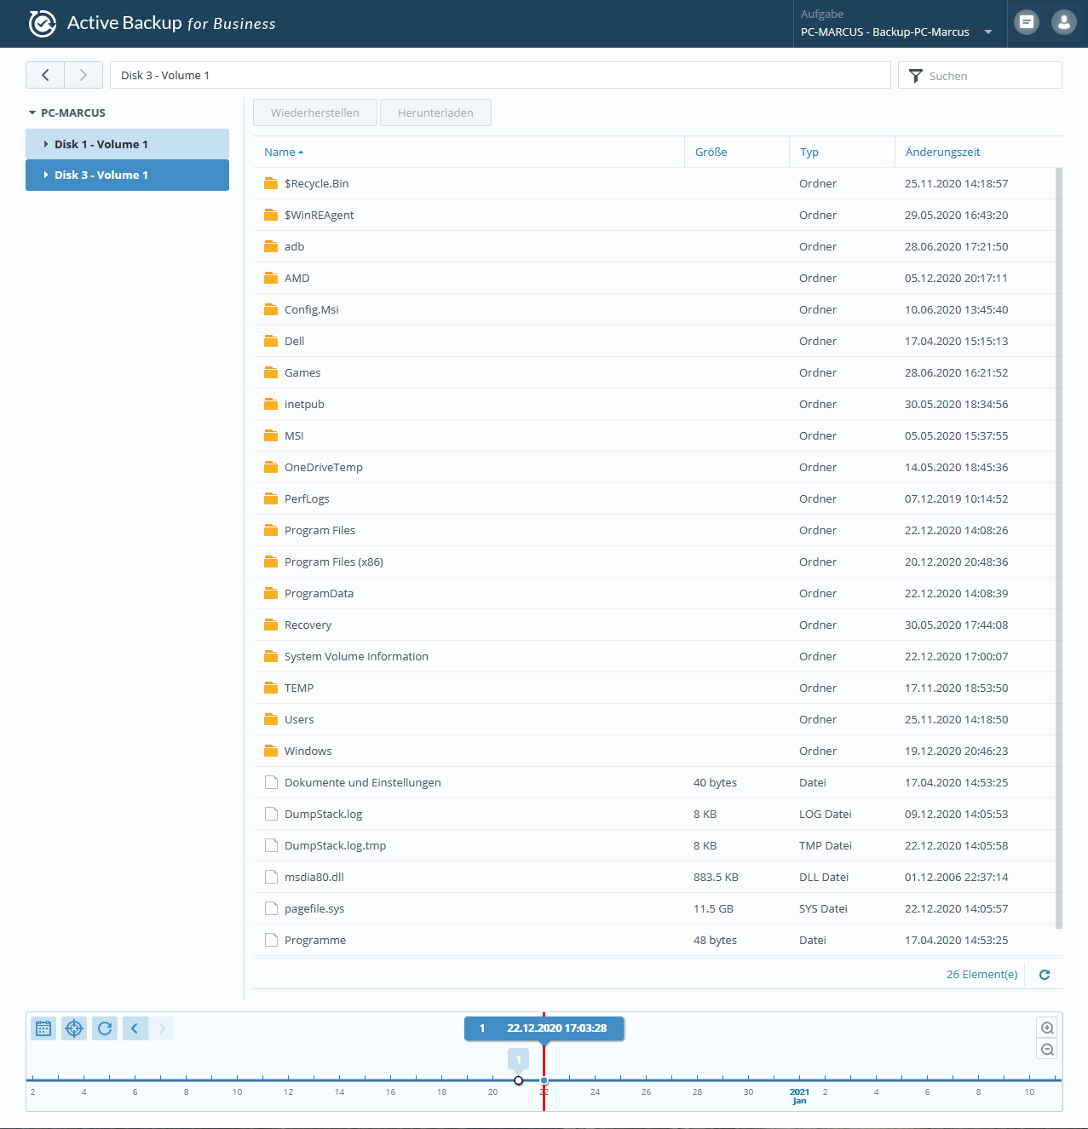This screenshot has height=1129, width=1088.
Task: Select the OneDriveTemp folder row
Action: [653, 467]
